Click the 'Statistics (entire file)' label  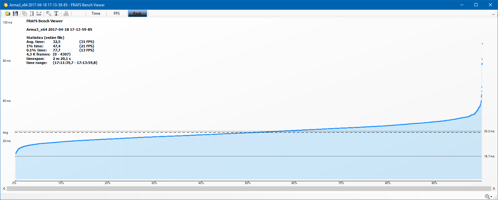pyautogui.click(x=45, y=38)
